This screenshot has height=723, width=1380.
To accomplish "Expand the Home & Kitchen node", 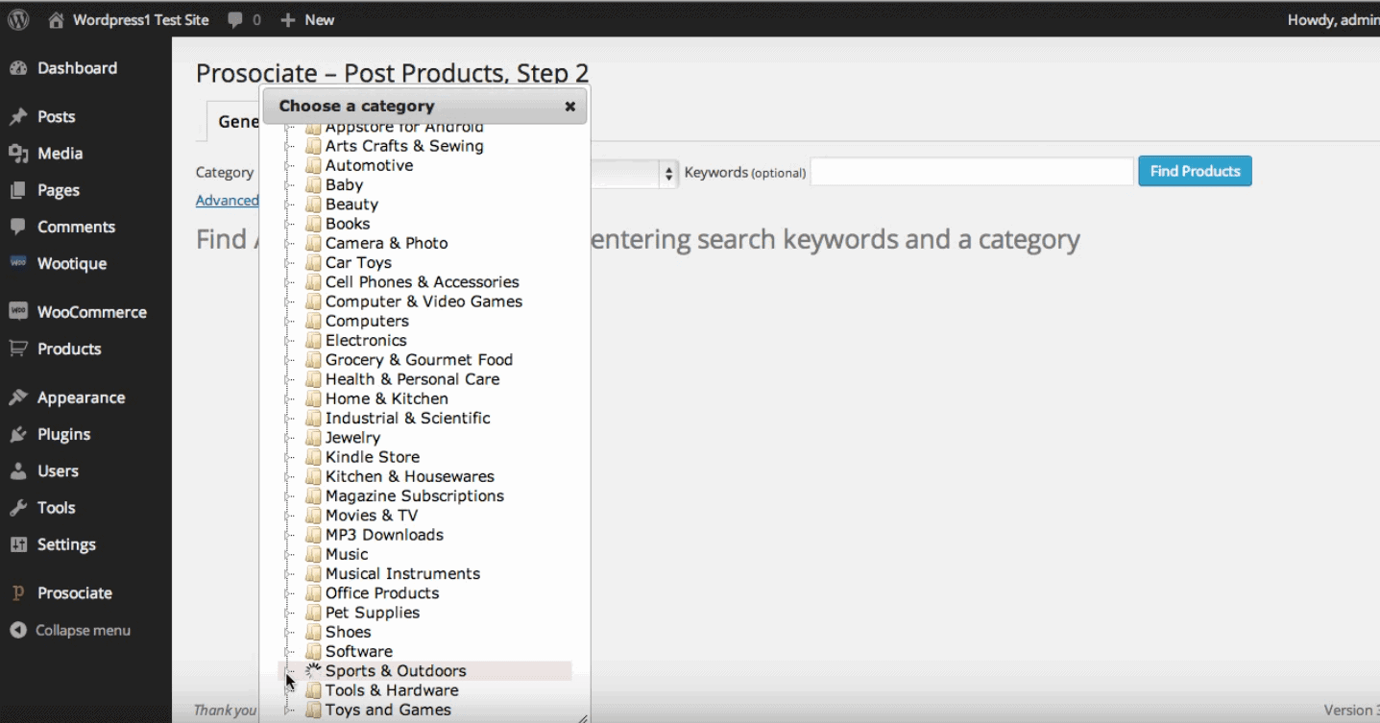I will [290, 399].
